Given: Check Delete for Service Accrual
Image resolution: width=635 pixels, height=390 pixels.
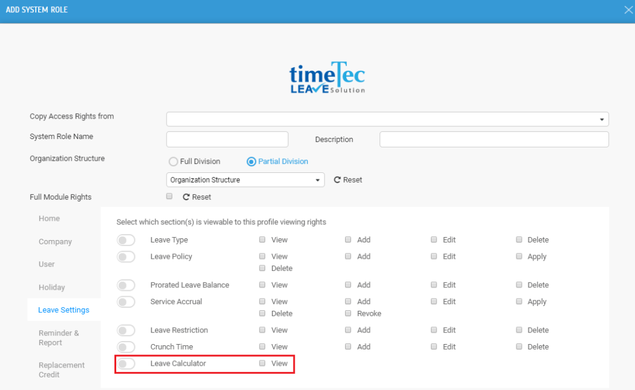Looking at the screenshot, I should [x=263, y=313].
